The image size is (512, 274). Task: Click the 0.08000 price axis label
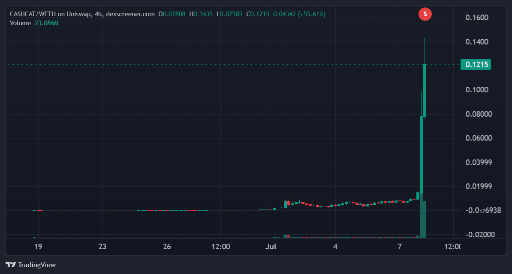(x=479, y=114)
